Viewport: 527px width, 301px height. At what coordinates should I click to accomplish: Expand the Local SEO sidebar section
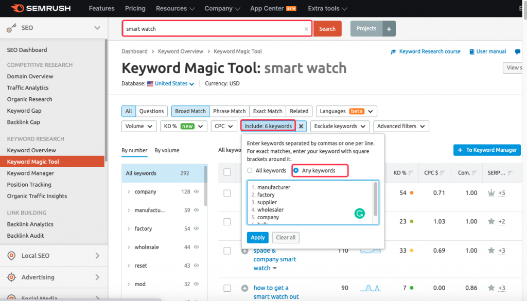(97, 256)
